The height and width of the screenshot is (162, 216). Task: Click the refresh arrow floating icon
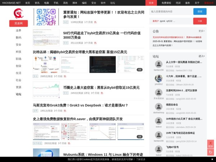click(211, 152)
